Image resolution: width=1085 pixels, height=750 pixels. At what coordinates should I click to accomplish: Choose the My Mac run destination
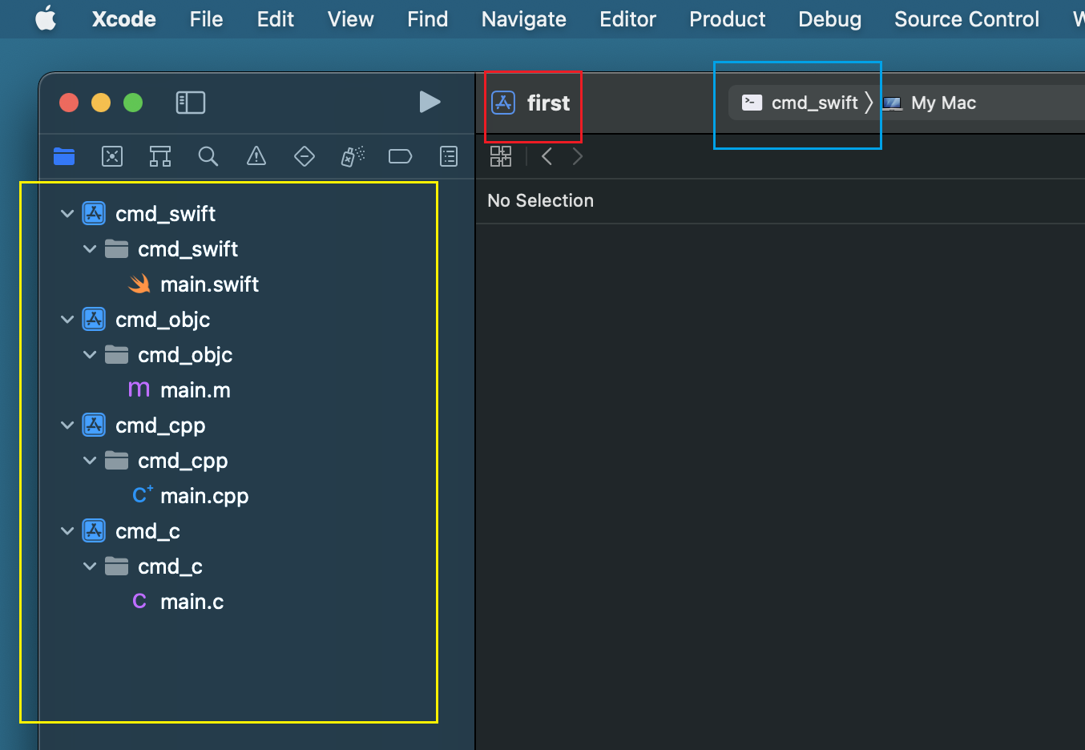click(x=930, y=103)
